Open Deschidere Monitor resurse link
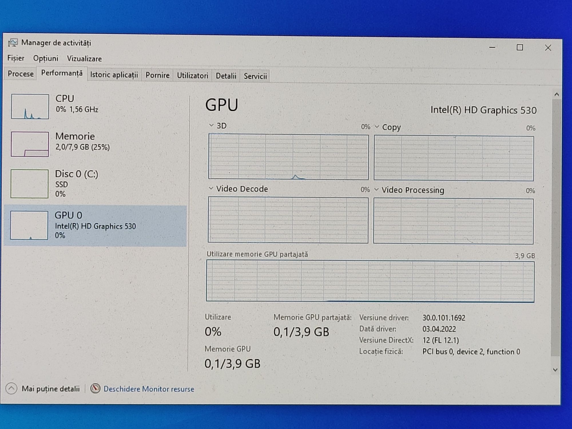This screenshot has height=429, width=572. point(149,389)
